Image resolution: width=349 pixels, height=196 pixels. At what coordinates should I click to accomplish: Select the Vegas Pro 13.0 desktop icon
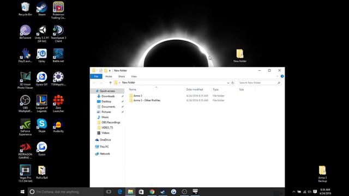pos(25,174)
